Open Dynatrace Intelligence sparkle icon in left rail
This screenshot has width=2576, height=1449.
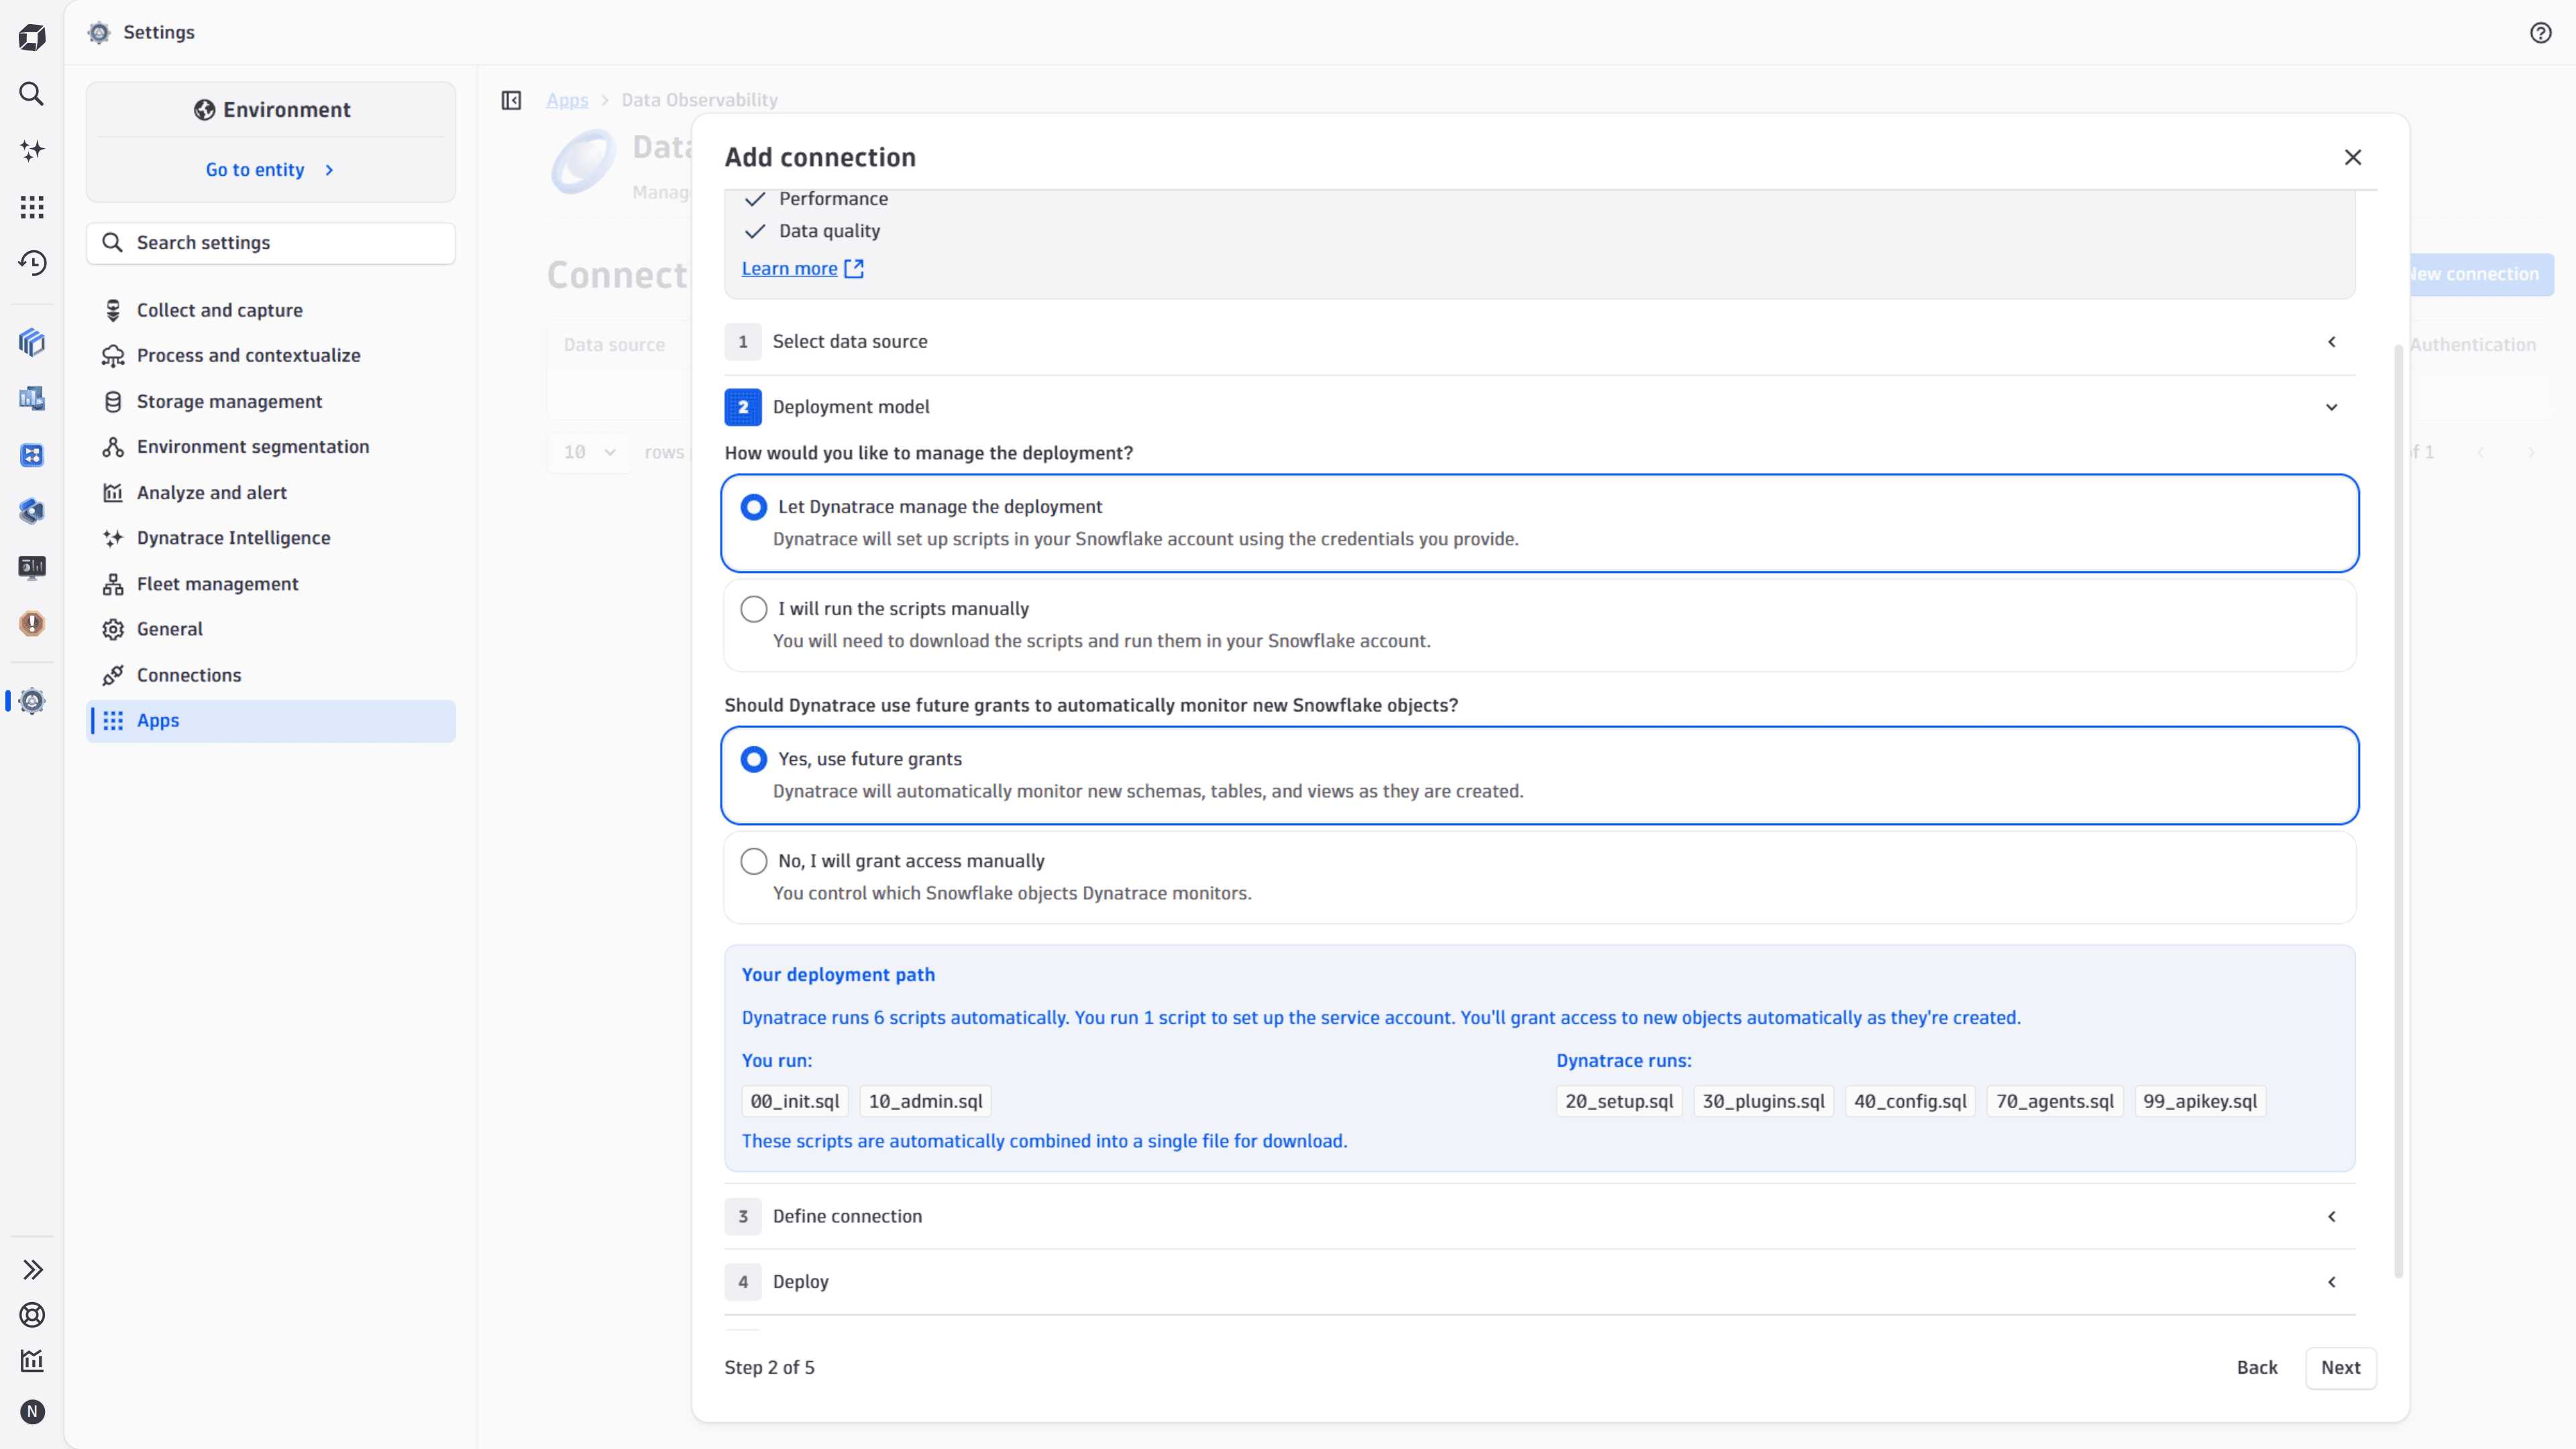32,150
